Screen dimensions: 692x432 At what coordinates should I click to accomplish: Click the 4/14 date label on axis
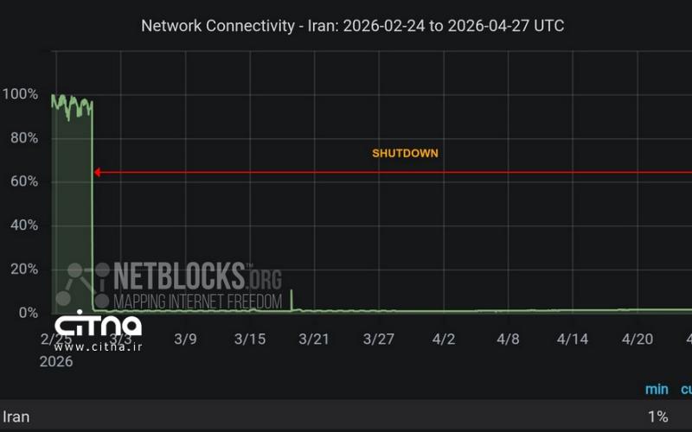[572, 339]
